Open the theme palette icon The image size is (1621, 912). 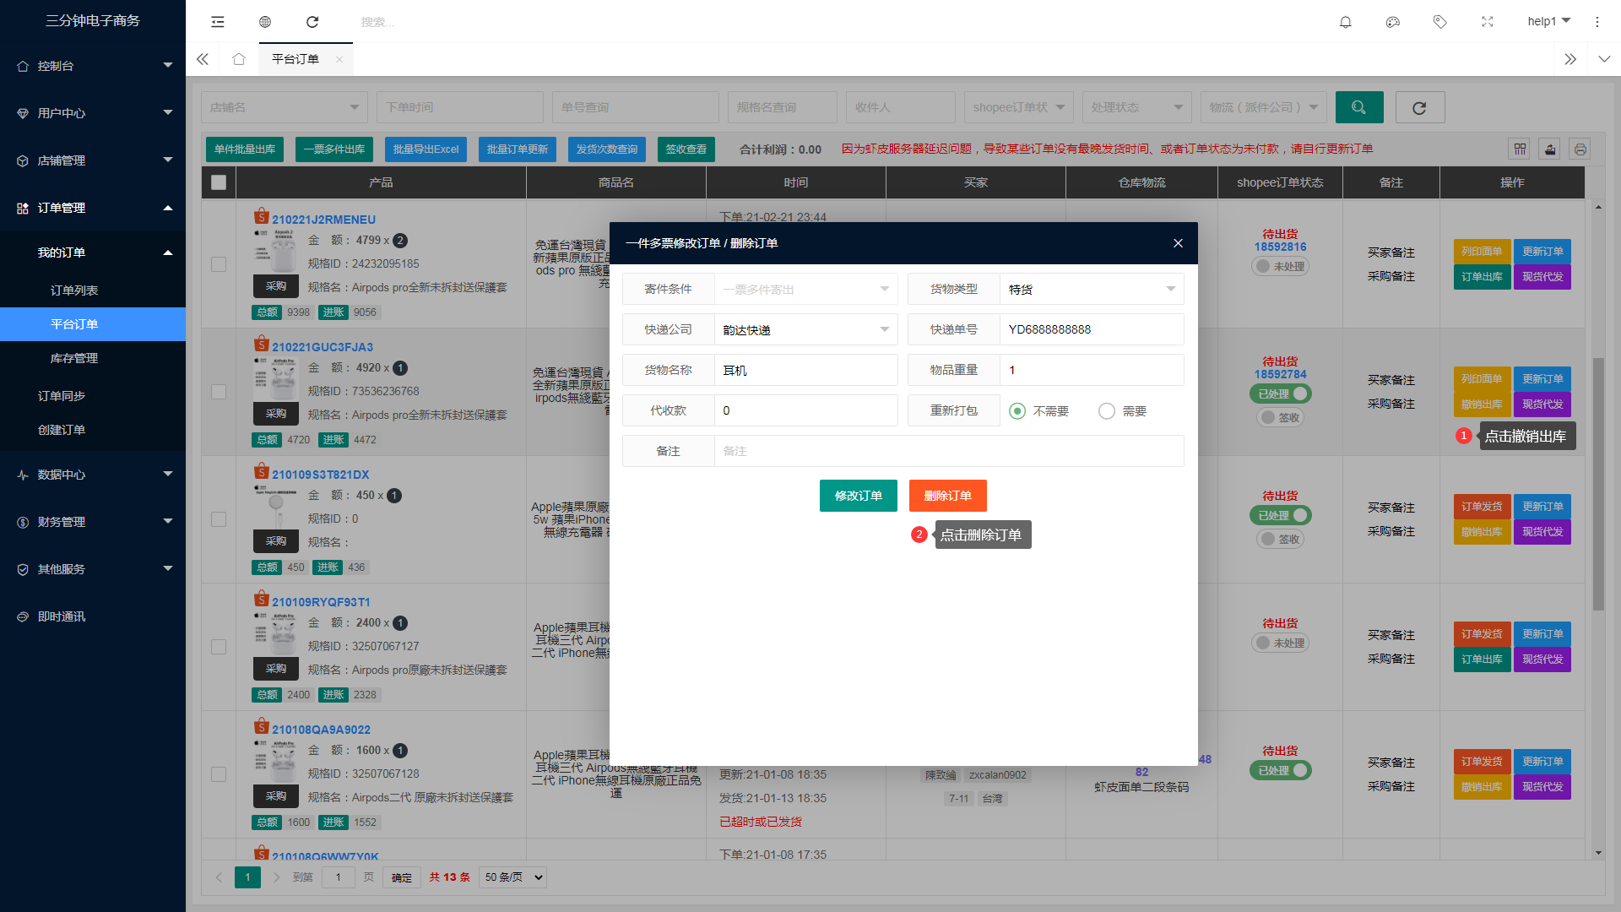coord(1393,22)
